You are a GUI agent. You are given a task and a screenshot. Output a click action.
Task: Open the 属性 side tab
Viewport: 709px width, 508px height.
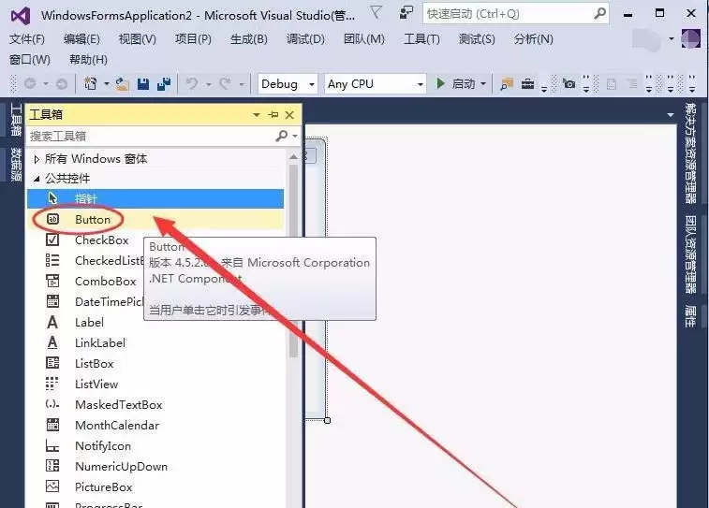[690, 316]
